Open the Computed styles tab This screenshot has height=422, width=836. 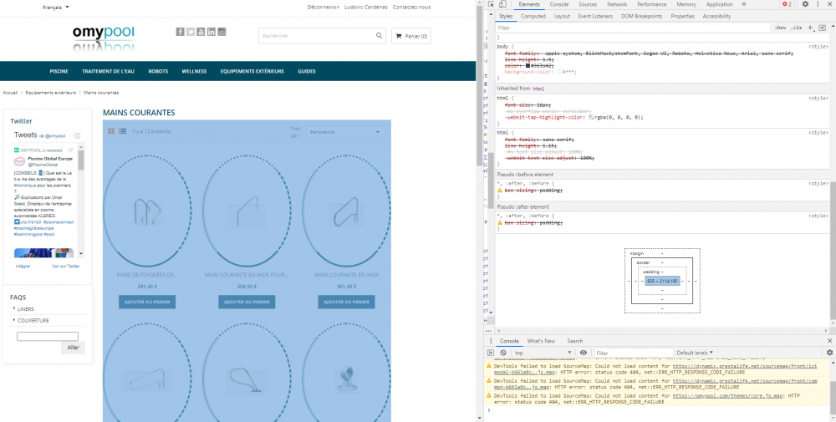[533, 16]
